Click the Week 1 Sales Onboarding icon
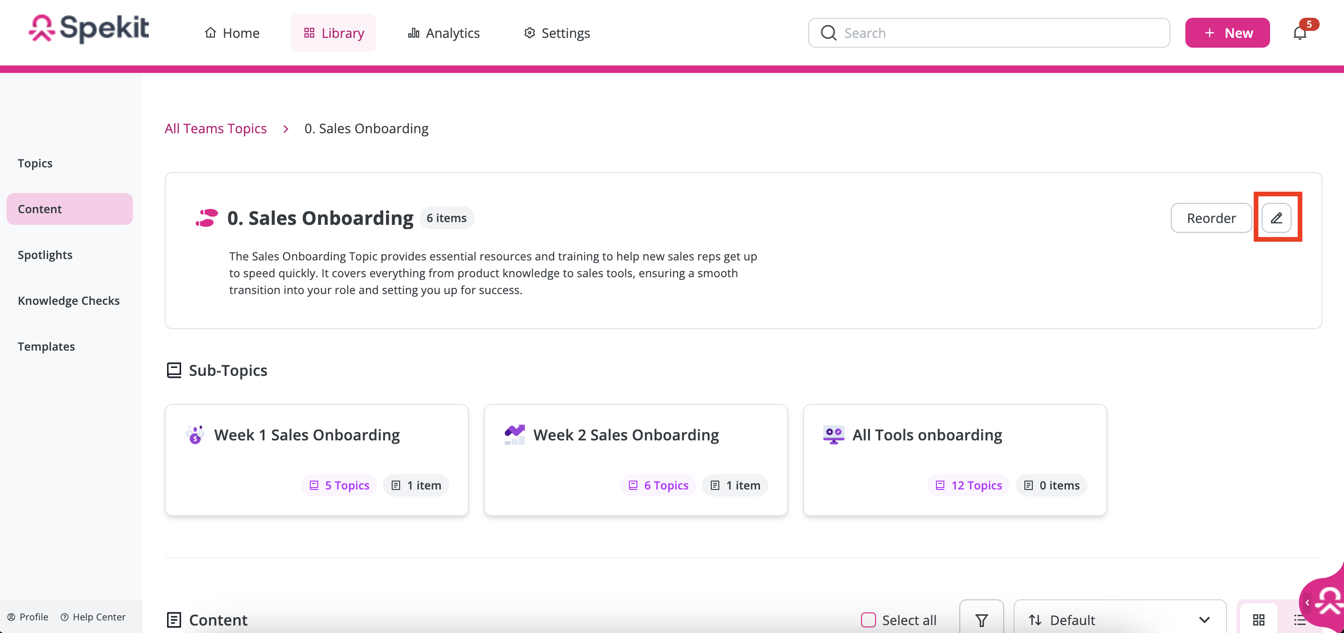The image size is (1344, 633). (x=195, y=434)
